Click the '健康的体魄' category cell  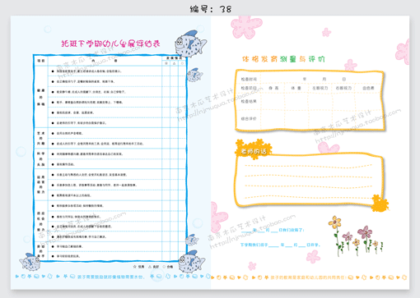pyautogui.click(x=41, y=97)
